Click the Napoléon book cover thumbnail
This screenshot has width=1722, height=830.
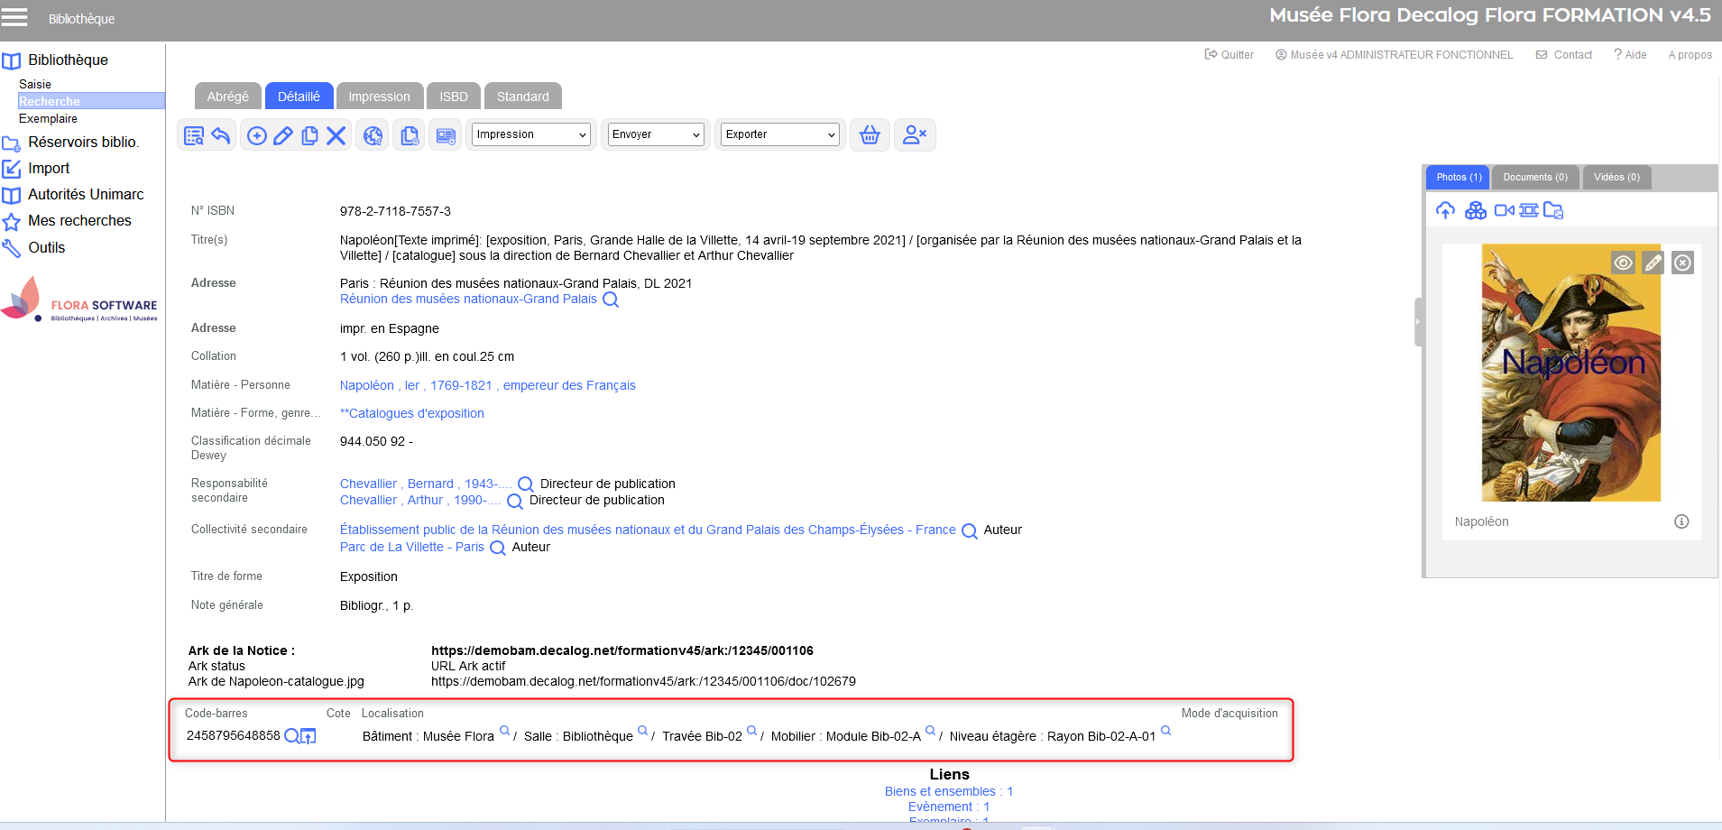click(1570, 373)
